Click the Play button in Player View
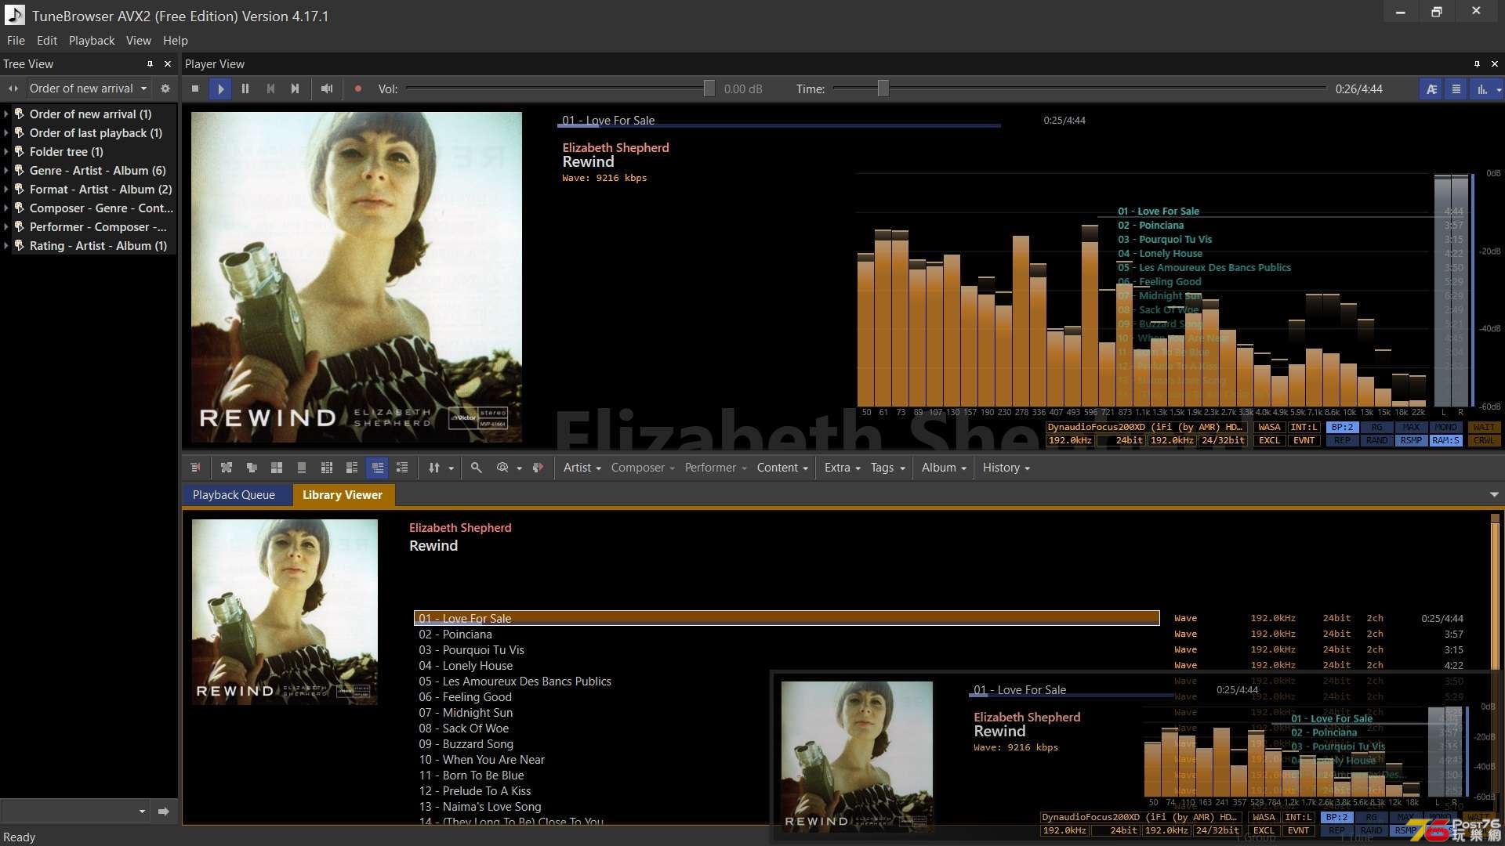Screen dimensions: 1505x846 [x=220, y=89]
